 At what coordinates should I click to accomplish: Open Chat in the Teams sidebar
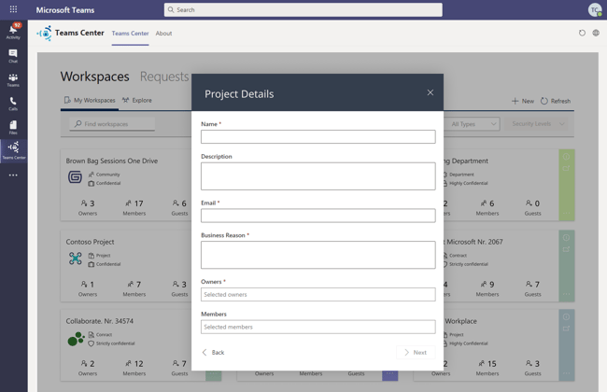[13, 56]
